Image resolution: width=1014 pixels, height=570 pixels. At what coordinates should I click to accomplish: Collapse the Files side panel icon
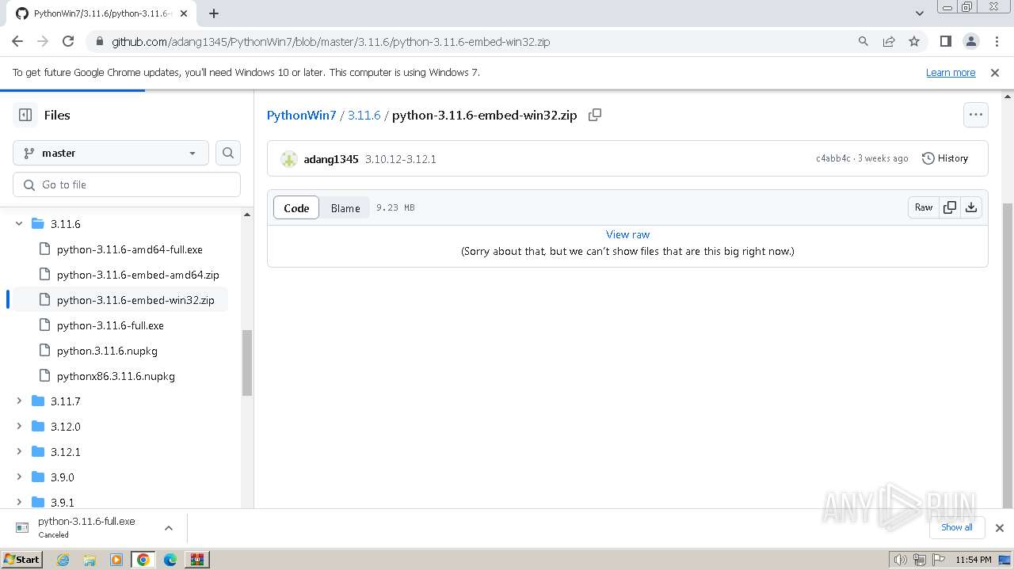point(25,115)
